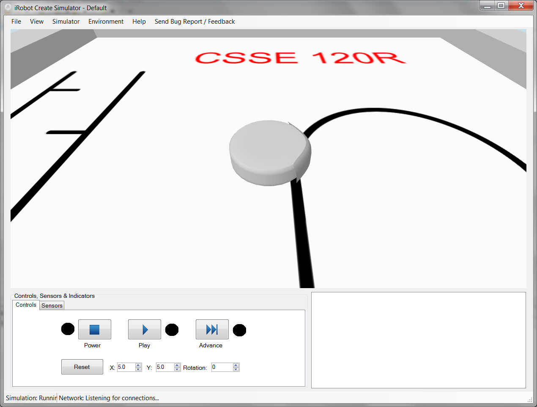Open Send Bug Report / Feedback

click(195, 22)
